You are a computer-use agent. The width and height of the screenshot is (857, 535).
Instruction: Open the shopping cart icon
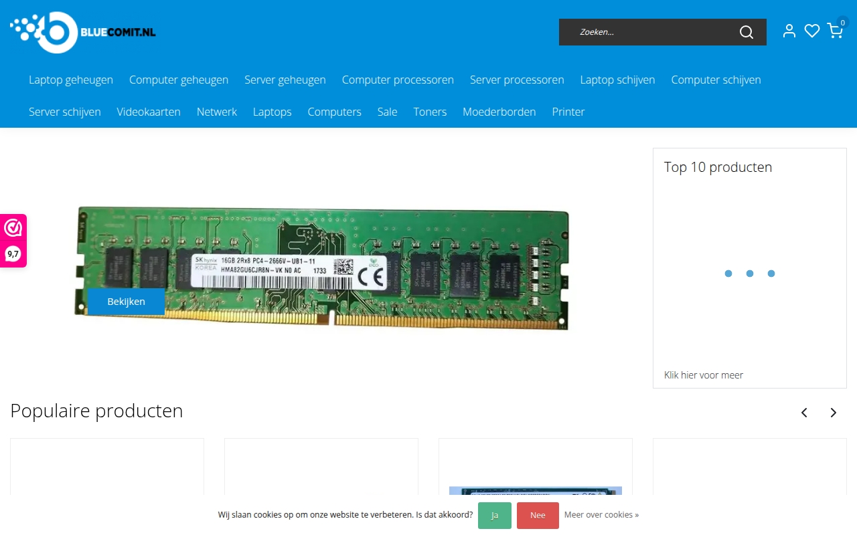(835, 31)
